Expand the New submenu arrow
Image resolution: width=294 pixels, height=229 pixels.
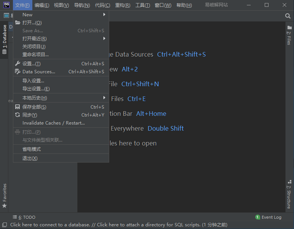(x=104, y=14)
